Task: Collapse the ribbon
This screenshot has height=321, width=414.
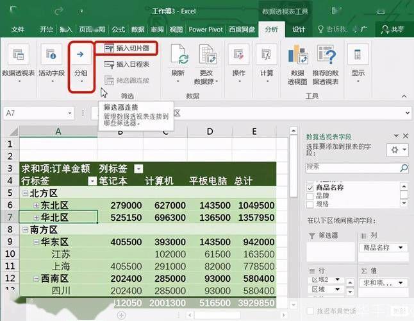Action: tap(404, 96)
